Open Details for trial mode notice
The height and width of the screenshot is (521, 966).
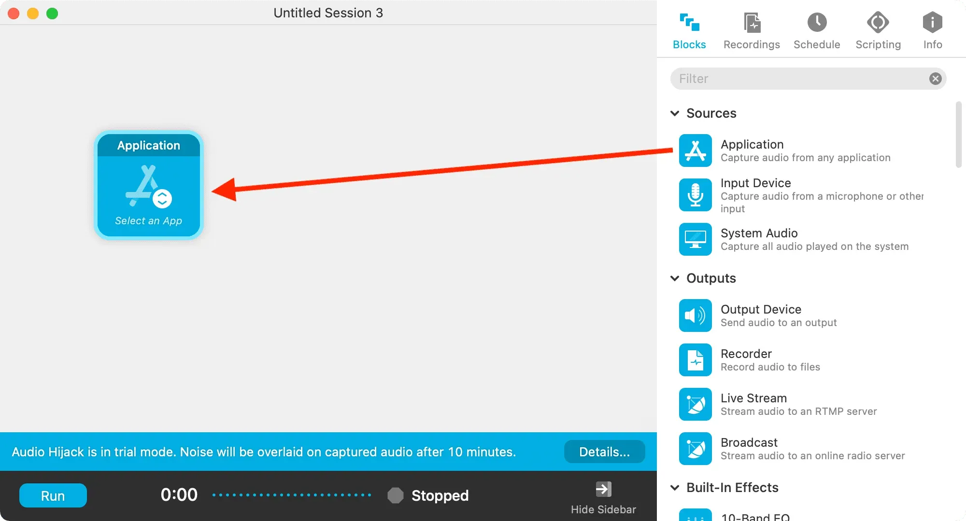pyautogui.click(x=603, y=452)
